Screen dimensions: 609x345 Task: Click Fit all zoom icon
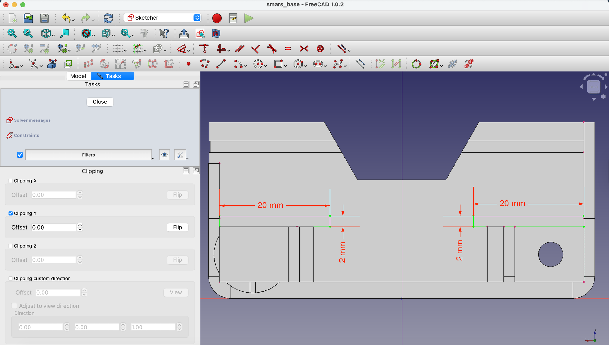(12, 33)
